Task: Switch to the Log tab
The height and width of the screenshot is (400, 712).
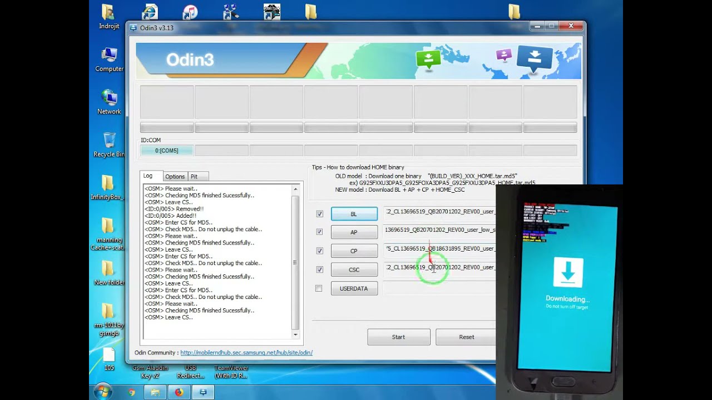Action: pos(148,176)
